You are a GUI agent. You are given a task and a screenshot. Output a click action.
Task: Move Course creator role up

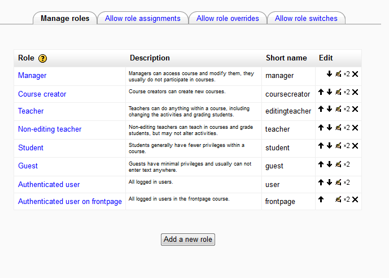pyautogui.click(x=321, y=92)
